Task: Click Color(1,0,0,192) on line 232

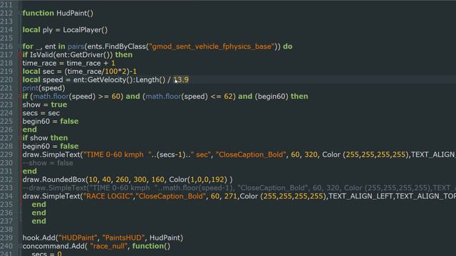Action: click(198, 180)
